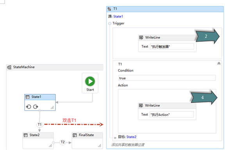Edit the "执行Action" Text field
The height and width of the screenshot is (150, 225).
171,114
